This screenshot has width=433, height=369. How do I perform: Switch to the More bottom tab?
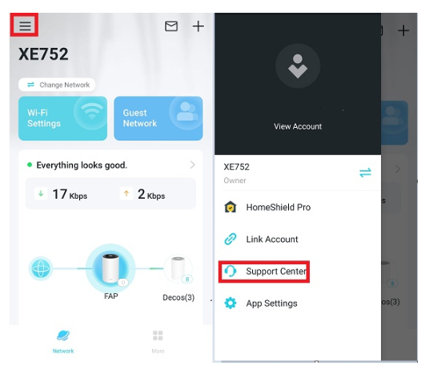[158, 342]
